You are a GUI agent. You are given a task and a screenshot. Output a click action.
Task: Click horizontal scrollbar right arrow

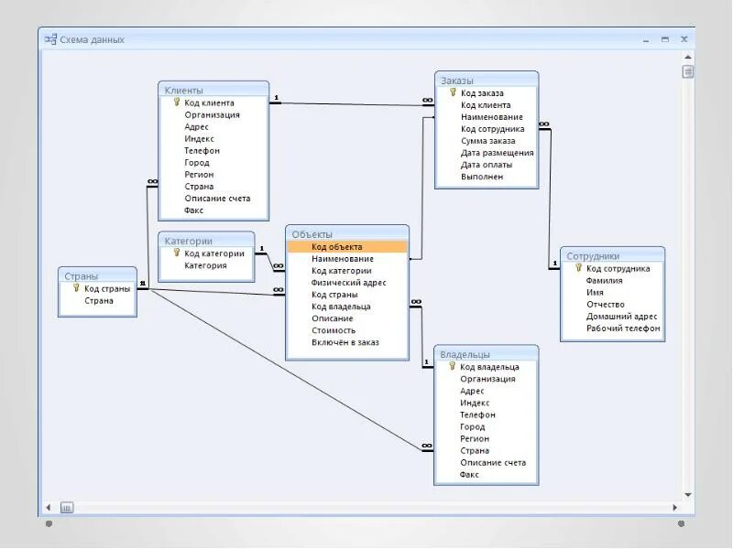coord(674,508)
